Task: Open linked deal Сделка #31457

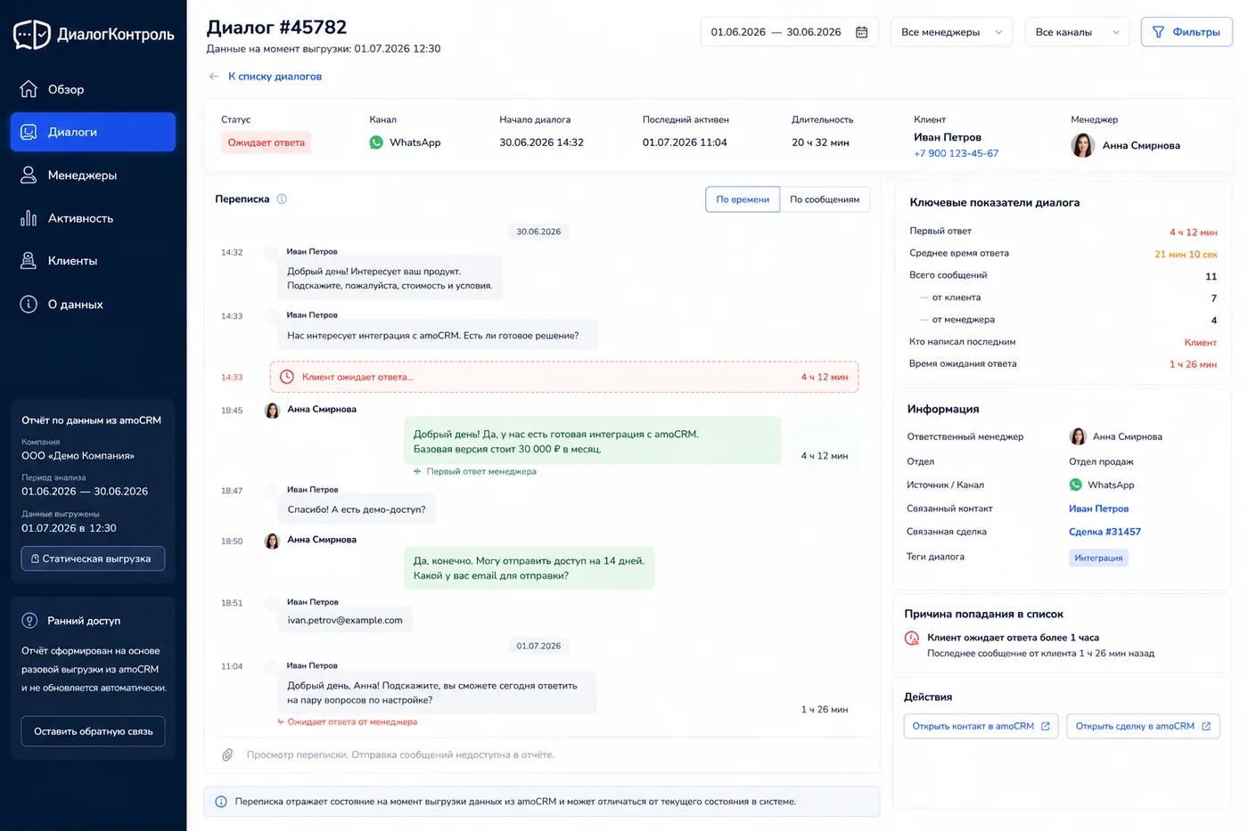Action: [1104, 532]
